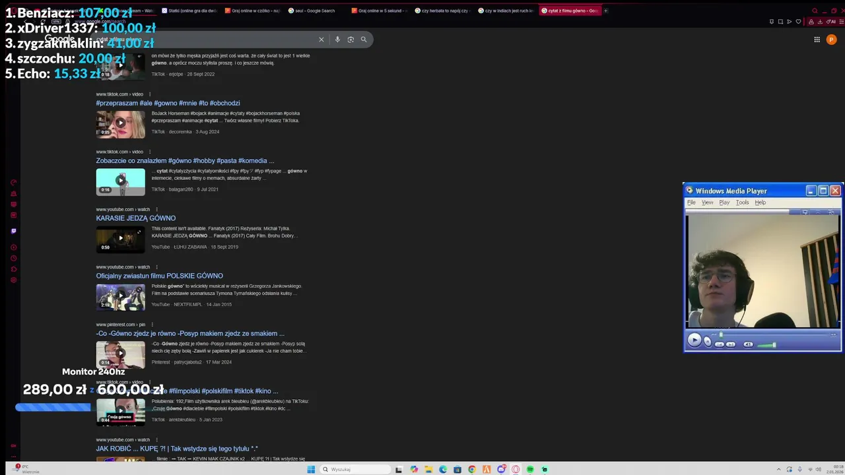Screen dimensions: 845x475
Task: Mute sound in Windows Media Player
Action: [748, 344]
